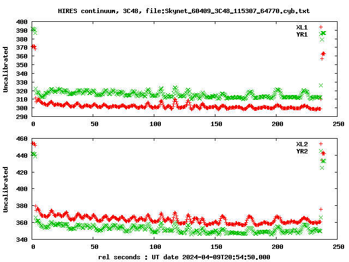Click the plot title with the Skynet filename
Viewport: 349px width, 262px height.
[x=184, y=11]
